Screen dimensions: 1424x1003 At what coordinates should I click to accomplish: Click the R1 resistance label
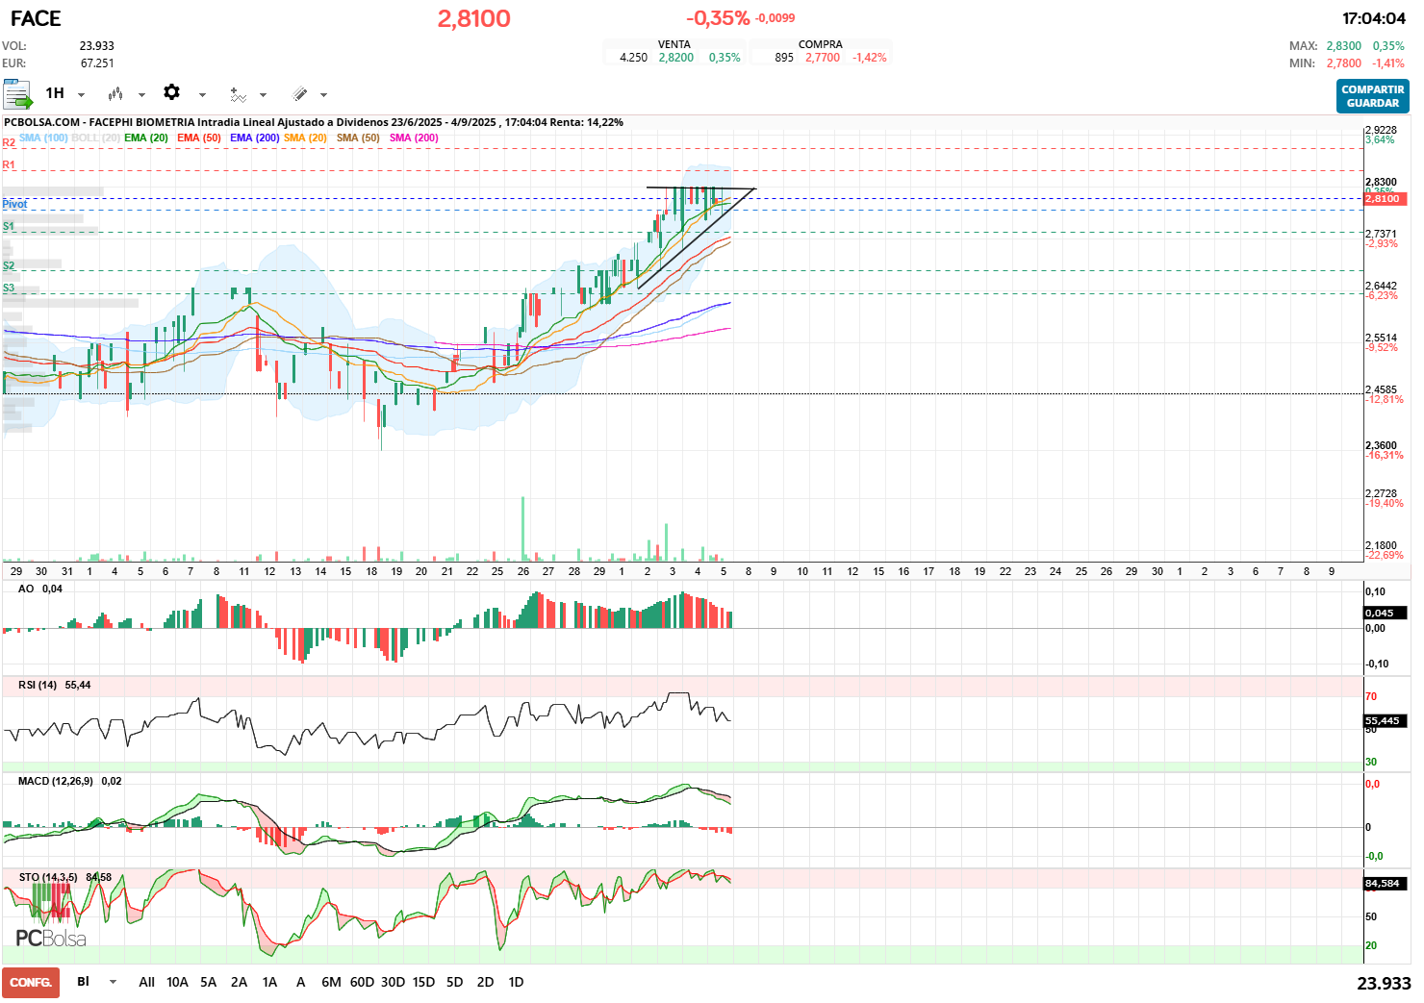(9, 165)
